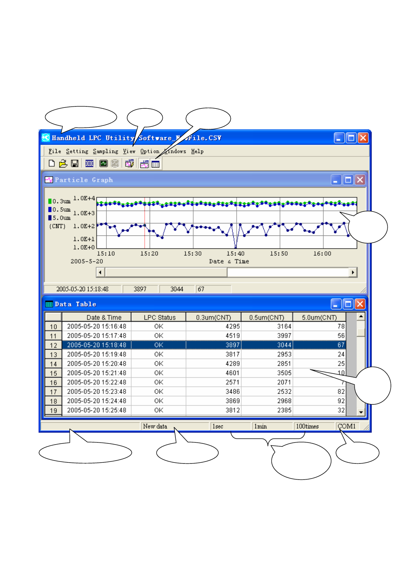The image size is (409, 580).
Task: Show Particle Graph window toolbar icon
Action: click(144, 164)
